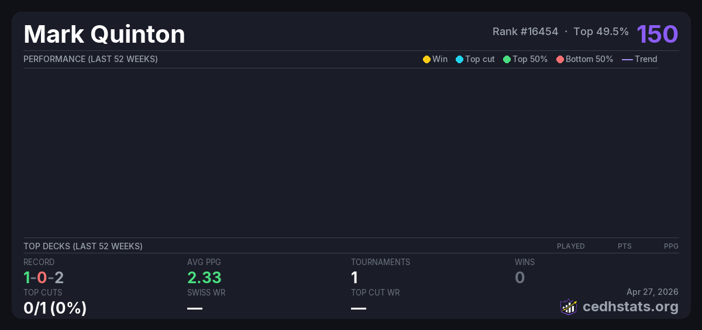The width and height of the screenshot is (702, 330).
Task: Click the Rank #16454 text
Action: pos(525,32)
